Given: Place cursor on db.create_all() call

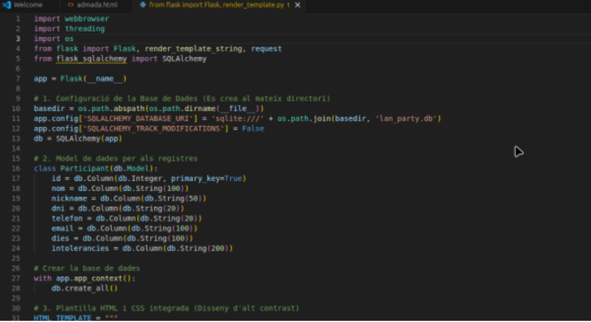Looking at the screenshot, I should click(84, 288).
